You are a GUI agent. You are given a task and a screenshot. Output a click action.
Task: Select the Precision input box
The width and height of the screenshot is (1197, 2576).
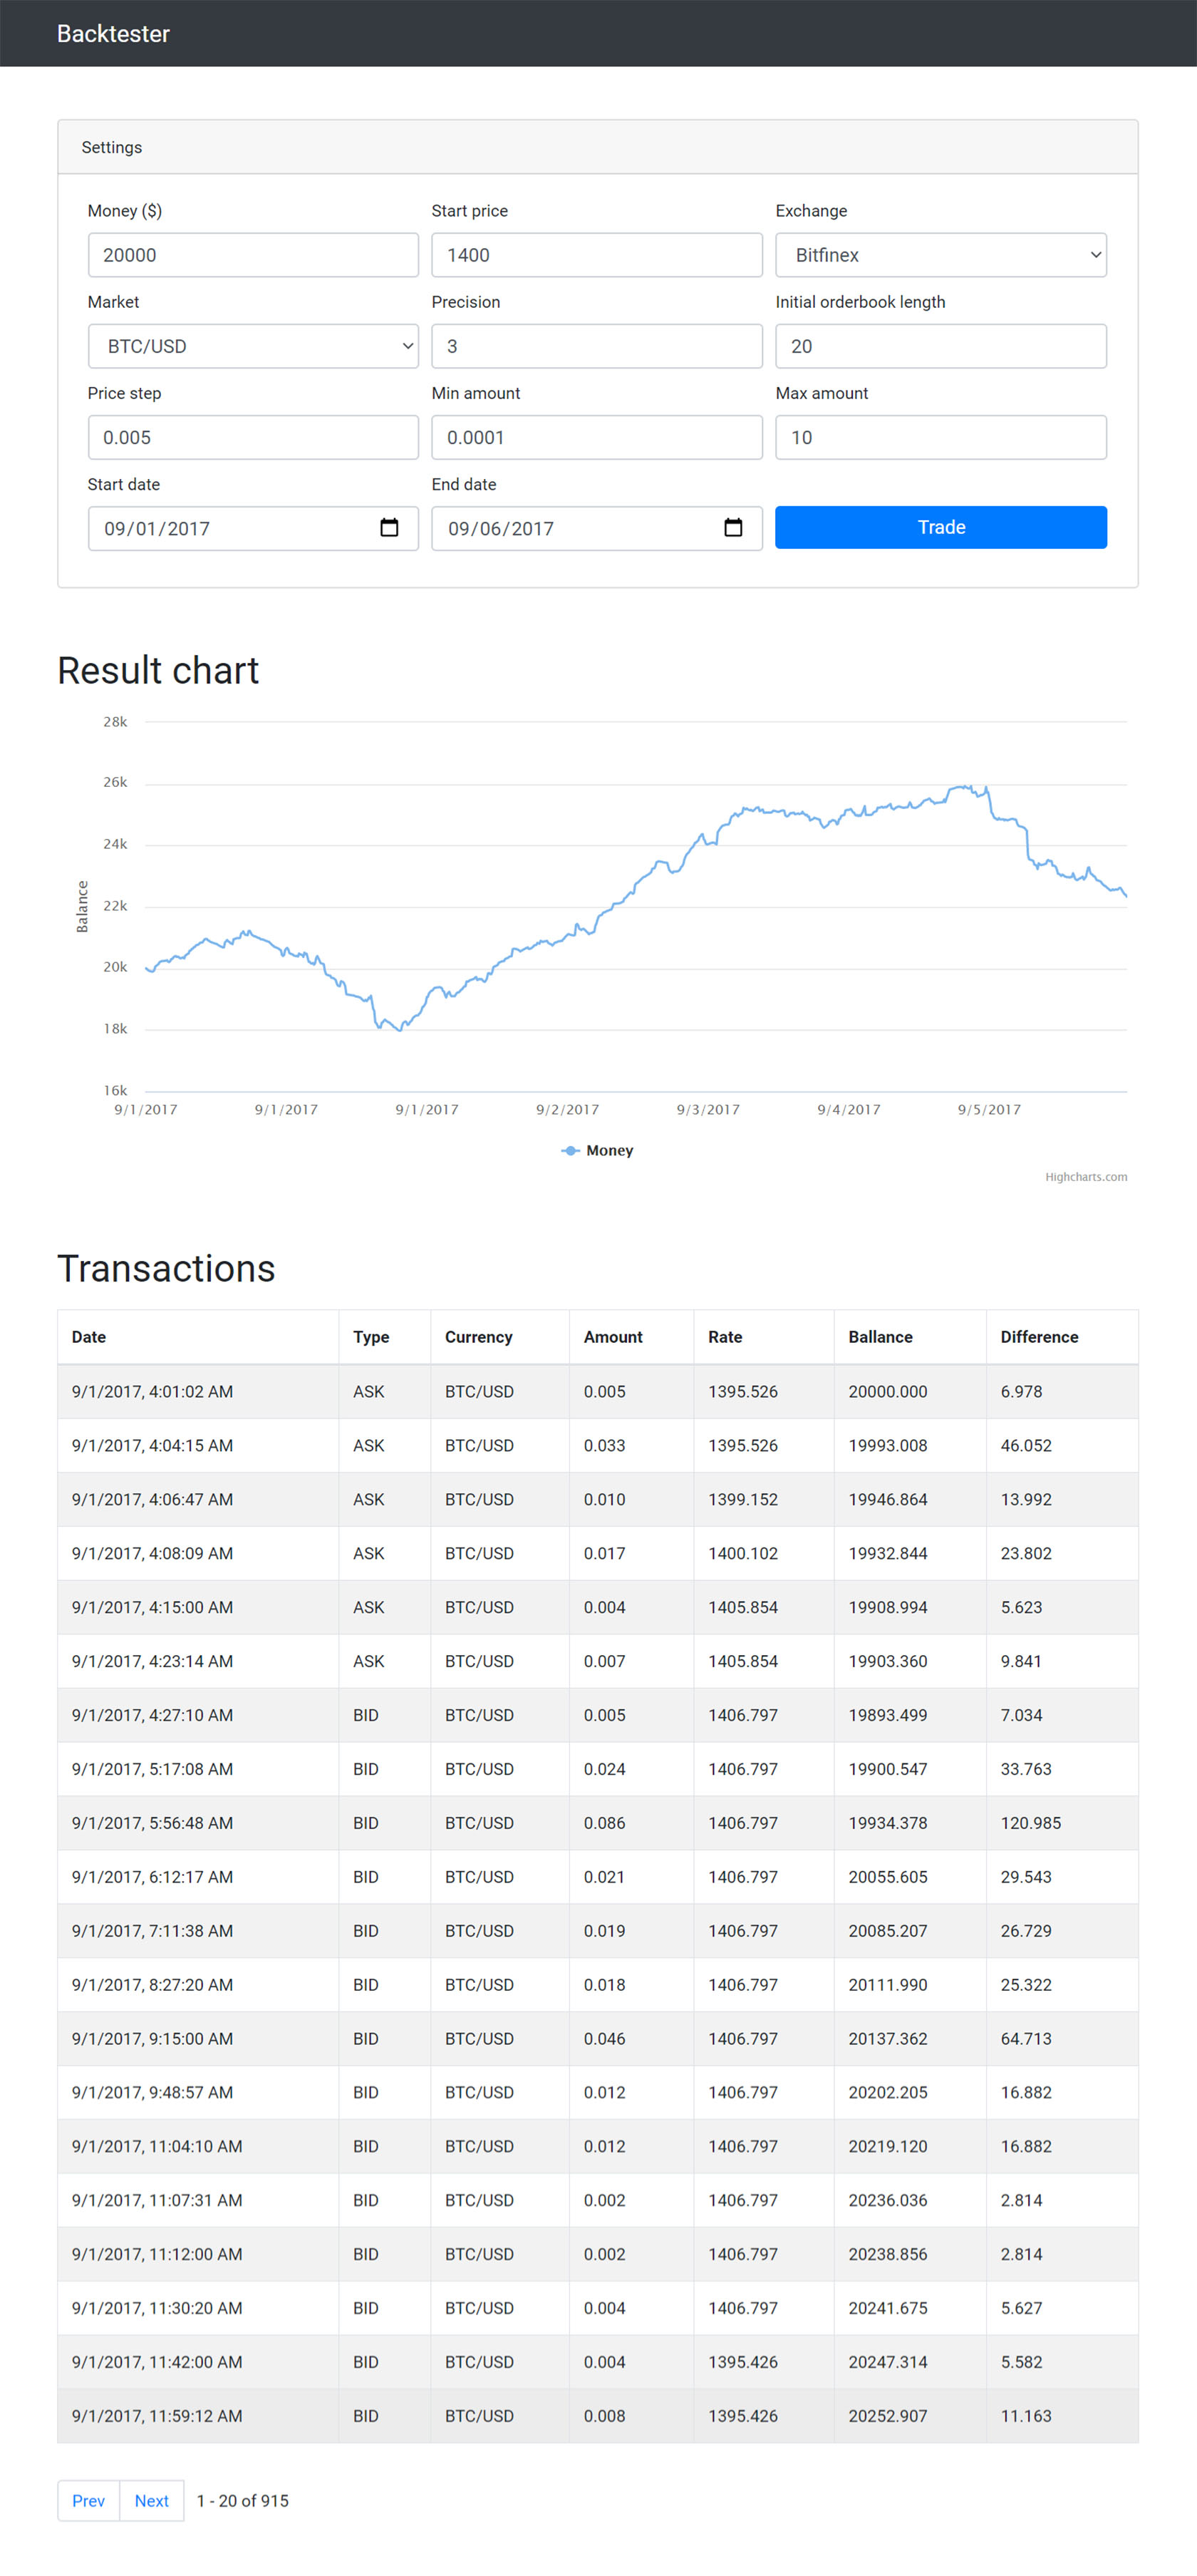[596, 346]
